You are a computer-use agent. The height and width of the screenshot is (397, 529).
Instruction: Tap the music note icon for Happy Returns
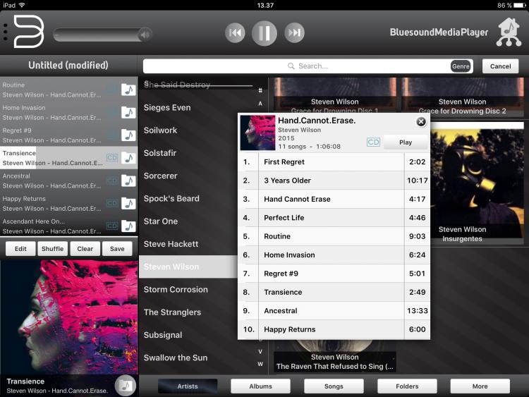pyautogui.click(x=128, y=203)
